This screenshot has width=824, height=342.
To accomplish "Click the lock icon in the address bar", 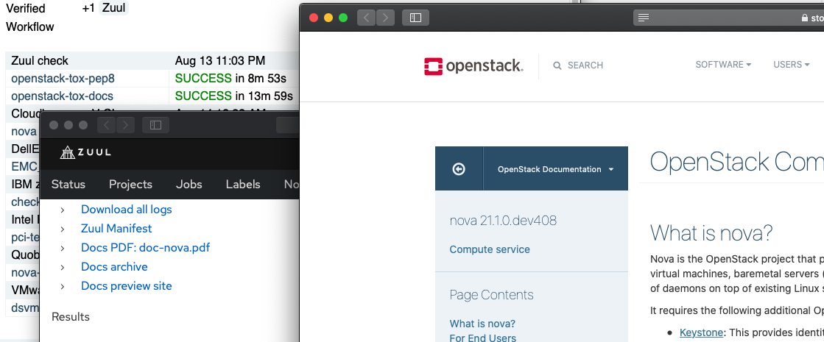I will tap(804, 18).
